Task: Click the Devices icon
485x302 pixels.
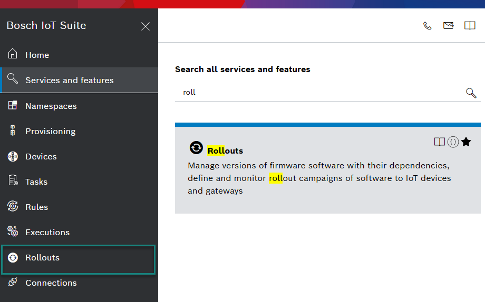Action: coord(13,157)
